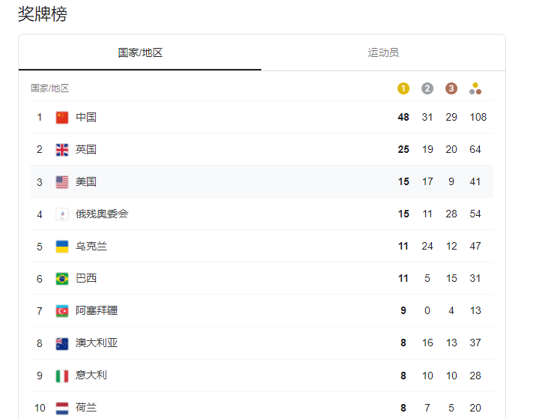This screenshot has height=419, width=545.
Task: Click the 国家/地区 column header
Action: point(49,88)
